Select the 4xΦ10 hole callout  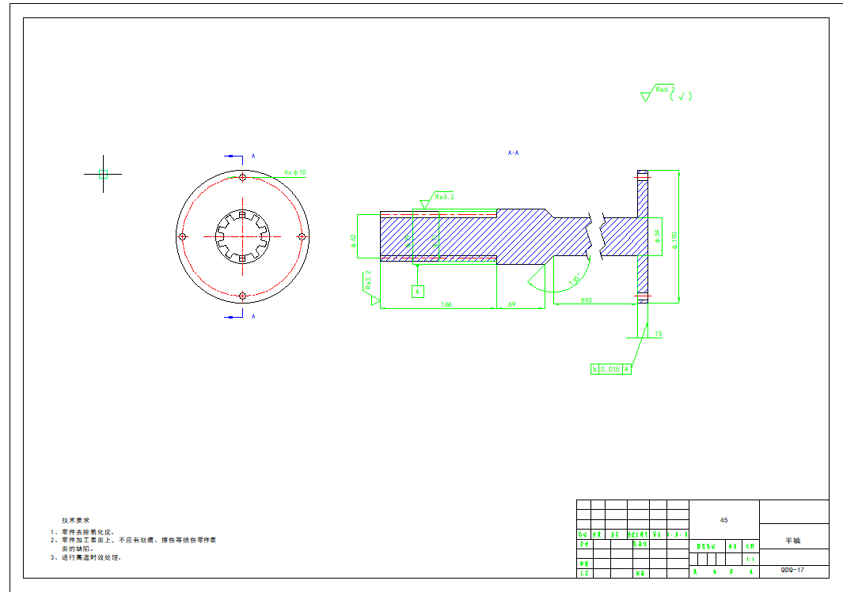[294, 172]
